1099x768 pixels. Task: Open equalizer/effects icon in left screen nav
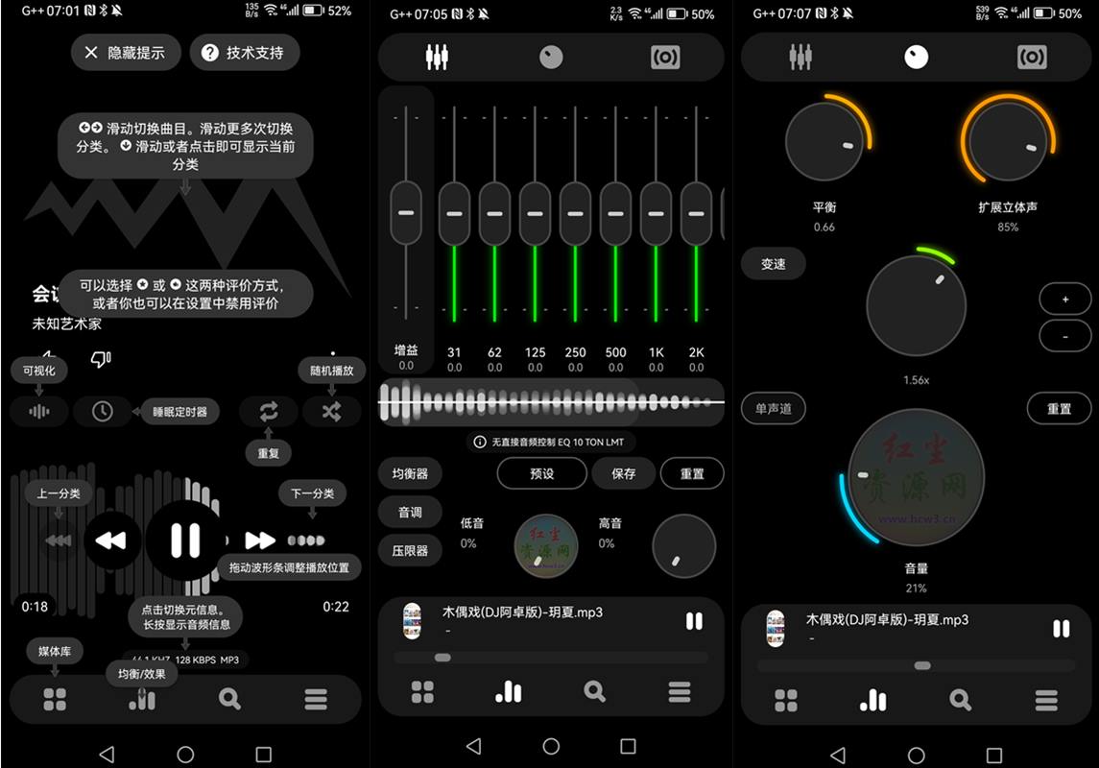pyautogui.click(x=142, y=699)
